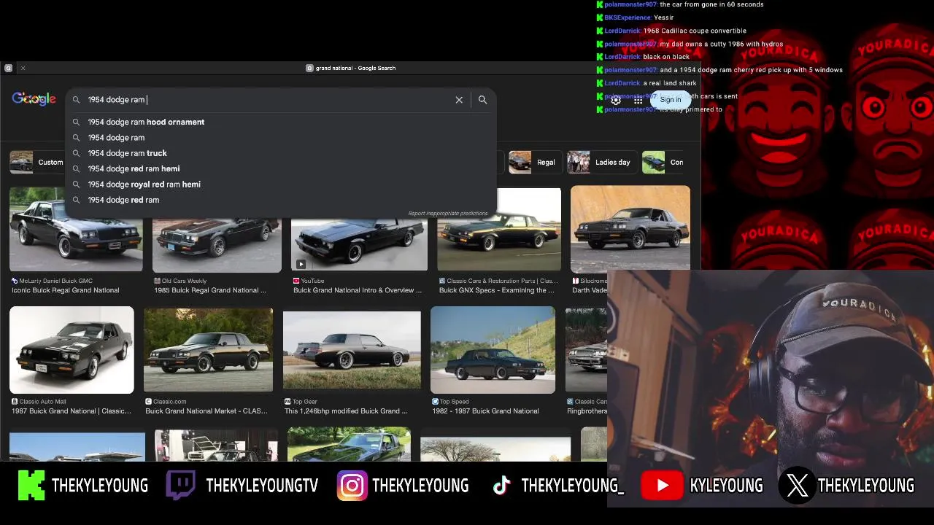Click the 'Classic.com' source label
Image resolution: width=934 pixels, height=525 pixels.
click(x=169, y=402)
